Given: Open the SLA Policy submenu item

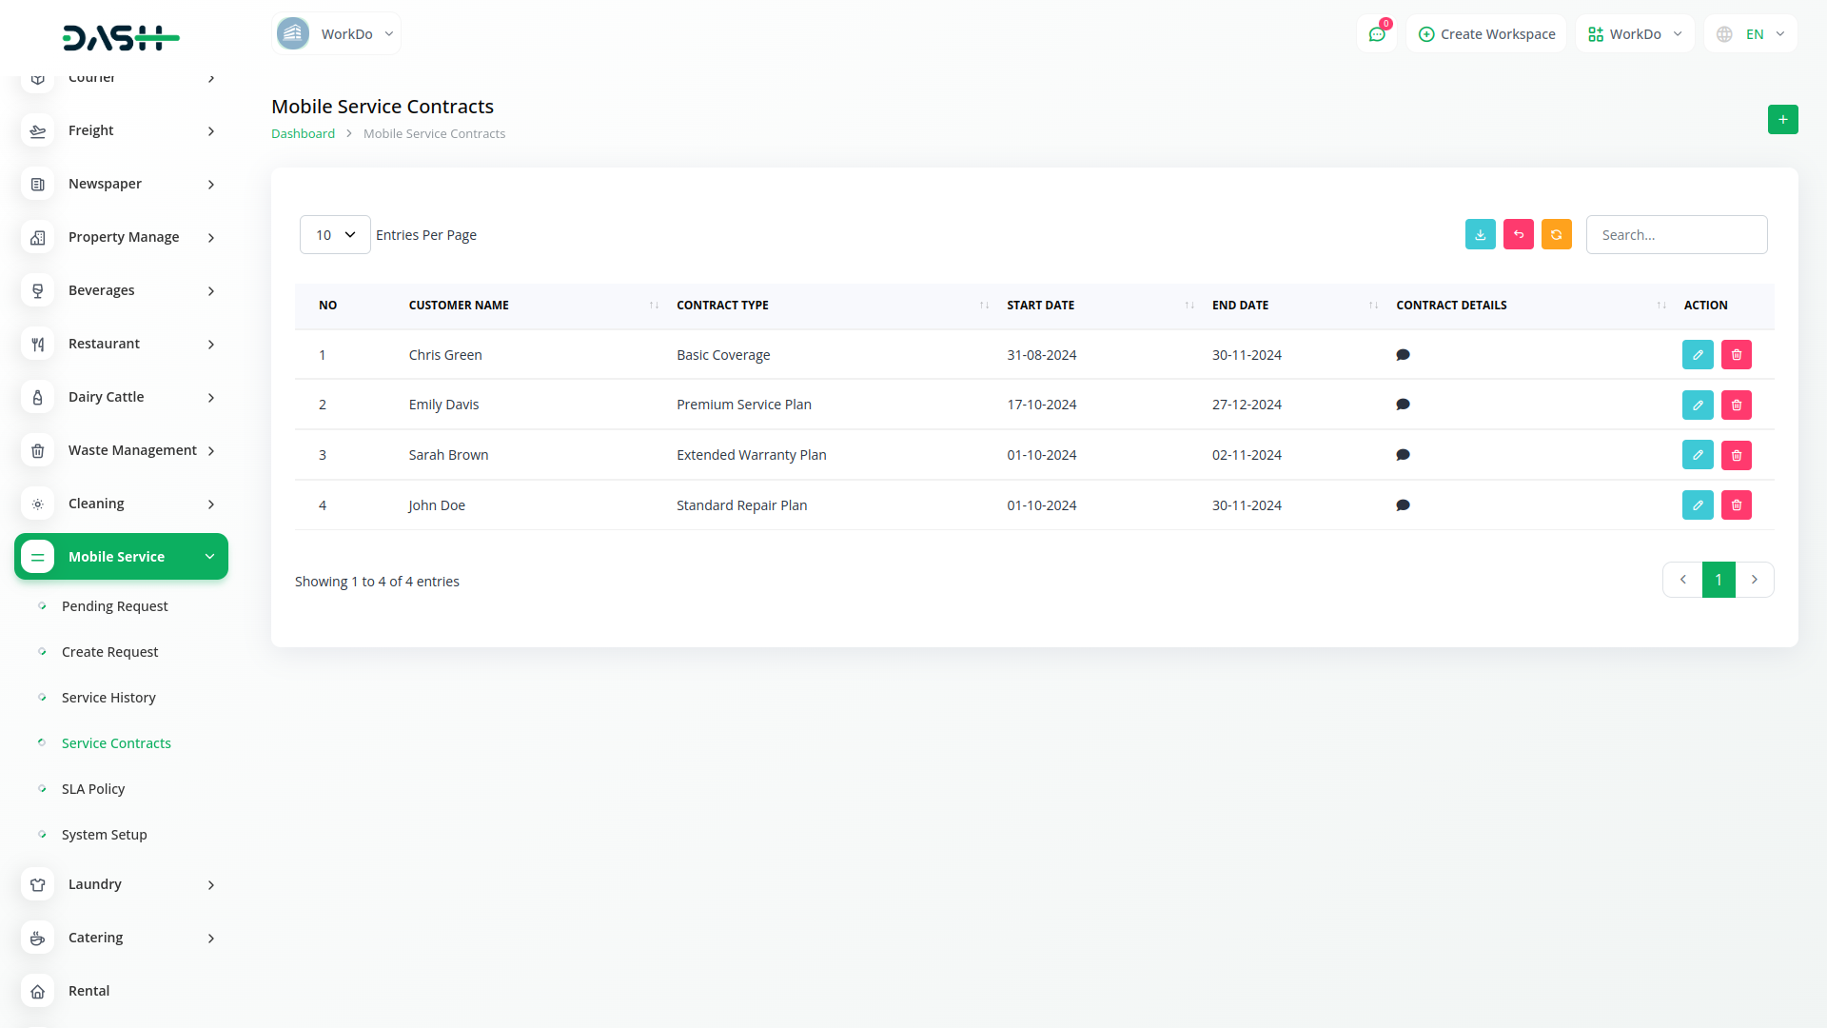Looking at the screenshot, I should 93,789.
